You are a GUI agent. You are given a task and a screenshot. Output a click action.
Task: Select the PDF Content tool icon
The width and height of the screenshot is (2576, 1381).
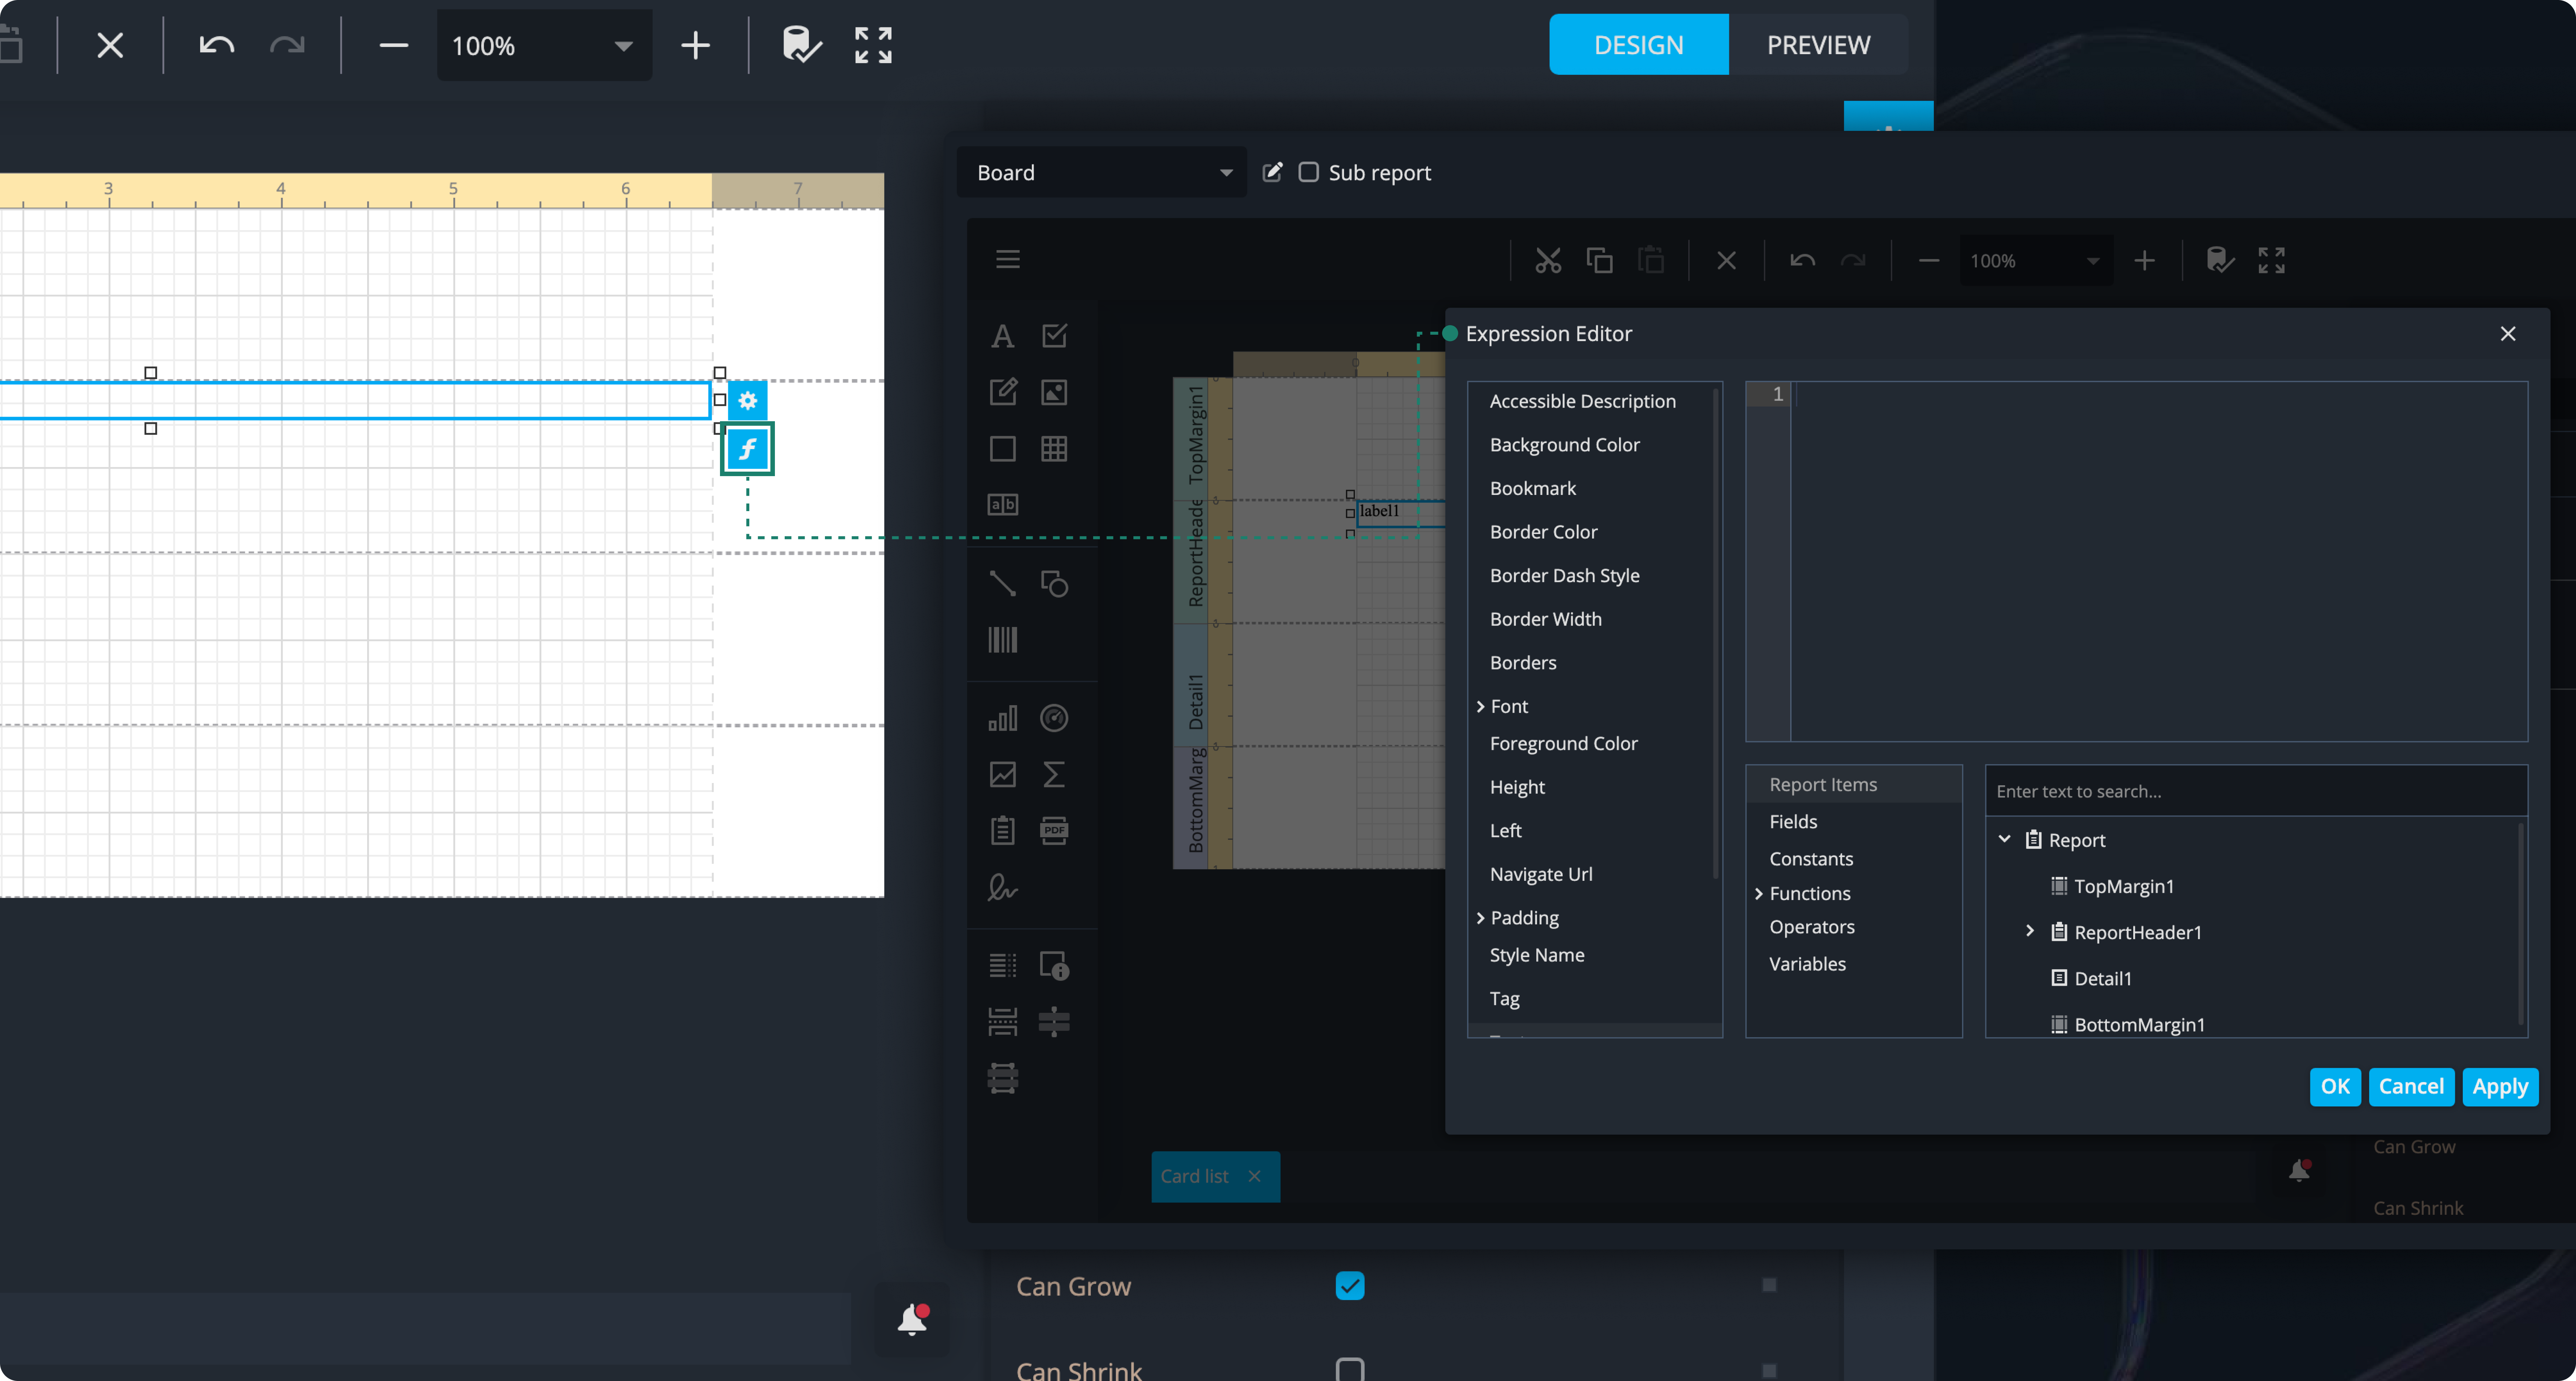[x=1054, y=830]
